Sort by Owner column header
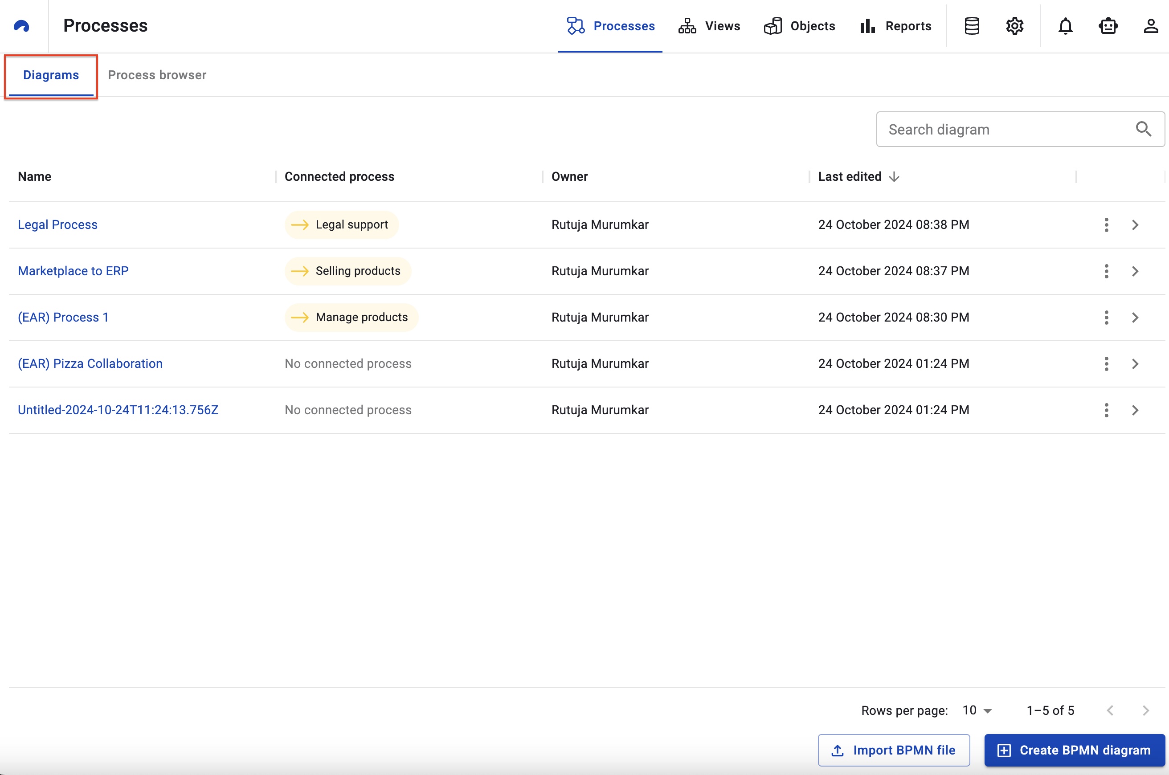 pos(569,177)
